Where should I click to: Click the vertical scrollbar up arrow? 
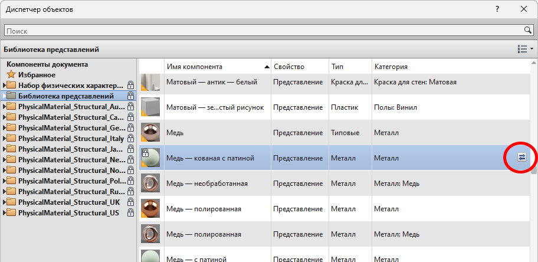pos(533,63)
